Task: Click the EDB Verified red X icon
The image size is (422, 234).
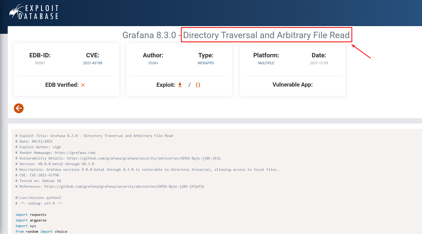Action: pyautogui.click(x=83, y=85)
